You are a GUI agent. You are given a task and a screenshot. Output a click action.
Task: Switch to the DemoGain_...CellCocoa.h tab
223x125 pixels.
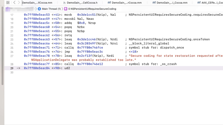(82, 2)
